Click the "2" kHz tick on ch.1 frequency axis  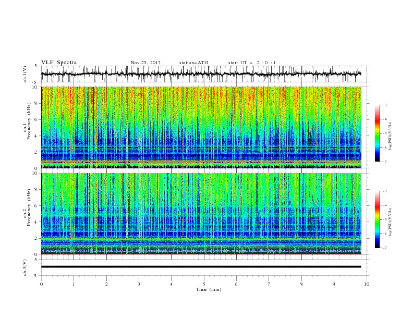[x=37, y=152]
